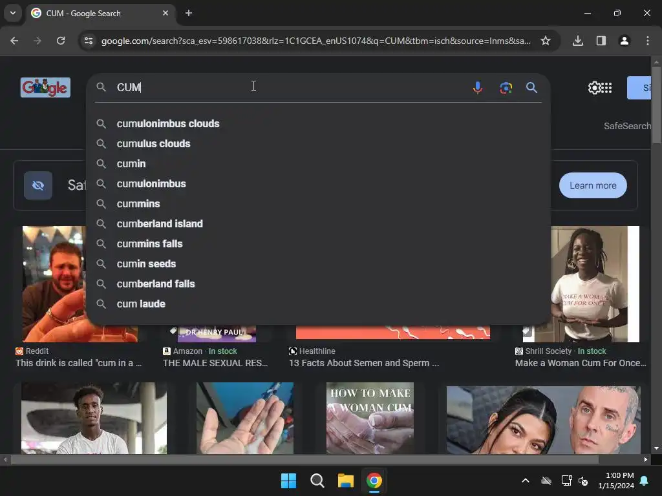This screenshot has height=496, width=662.
Task: Open the Chrome profile icon
Action: pyautogui.click(x=625, y=41)
